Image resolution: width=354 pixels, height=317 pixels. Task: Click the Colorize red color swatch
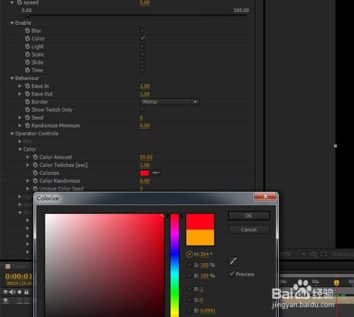click(144, 173)
